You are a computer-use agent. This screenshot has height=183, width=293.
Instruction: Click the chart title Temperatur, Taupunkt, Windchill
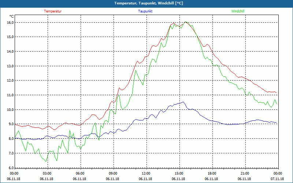click(149, 3)
